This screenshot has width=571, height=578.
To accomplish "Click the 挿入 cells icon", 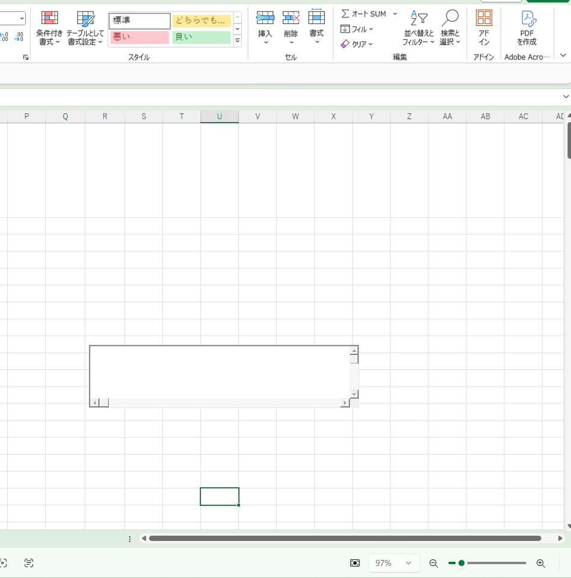I will 265,18.
